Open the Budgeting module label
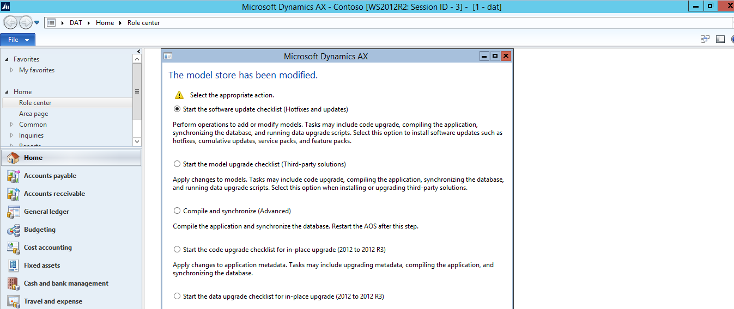 [x=40, y=230]
